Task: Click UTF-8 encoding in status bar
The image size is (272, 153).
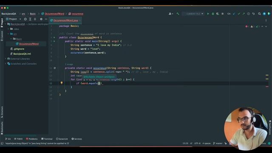Action: coord(197,143)
